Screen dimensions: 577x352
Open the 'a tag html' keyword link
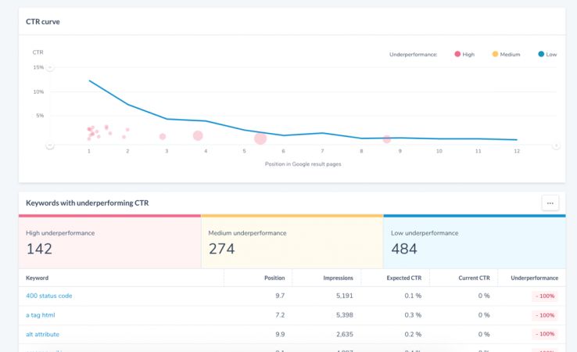tap(41, 315)
